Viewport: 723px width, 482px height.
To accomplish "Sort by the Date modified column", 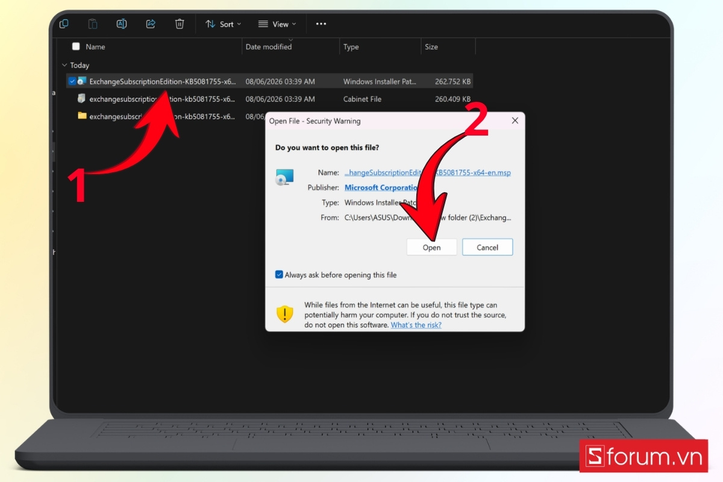I will (x=269, y=46).
